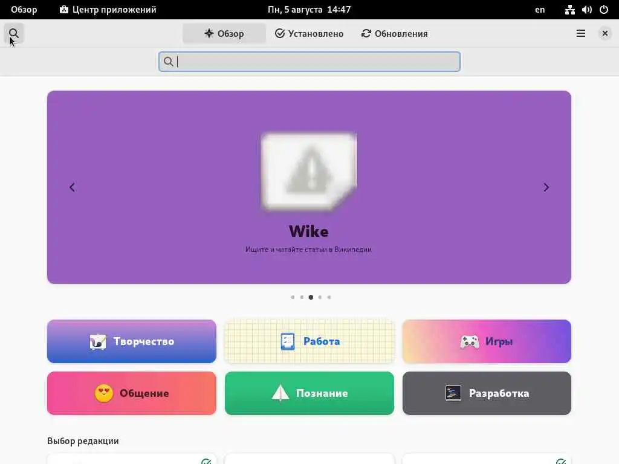
Task: Open the volume speaker icon
Action: 586,10
